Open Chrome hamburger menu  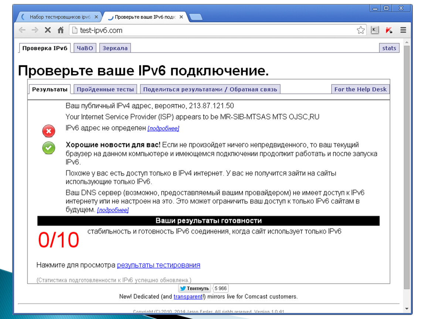[x=403, y=30]
